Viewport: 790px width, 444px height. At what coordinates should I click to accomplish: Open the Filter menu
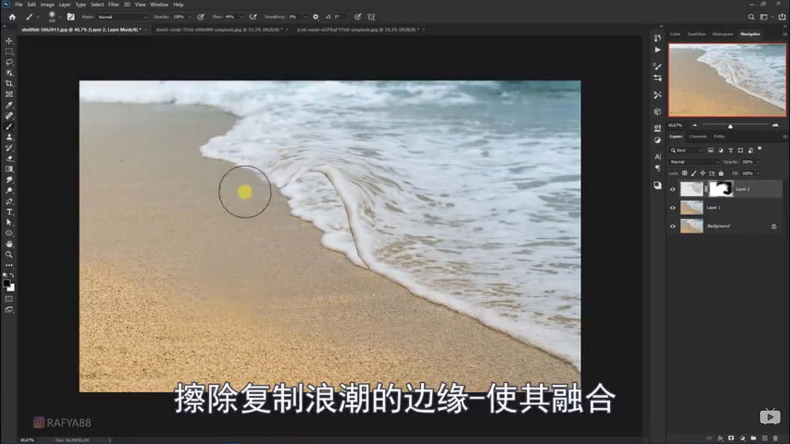(113, 4)
